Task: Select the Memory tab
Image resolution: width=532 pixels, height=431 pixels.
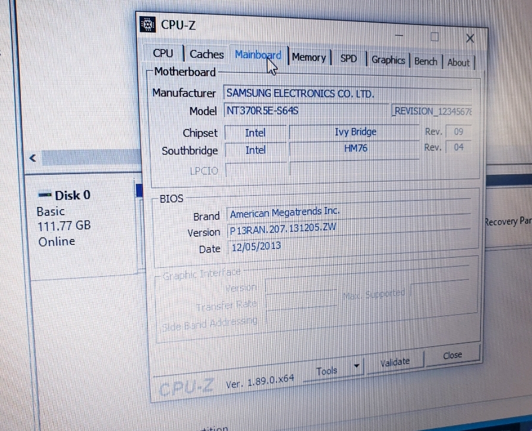Action: tap(309, 58)
